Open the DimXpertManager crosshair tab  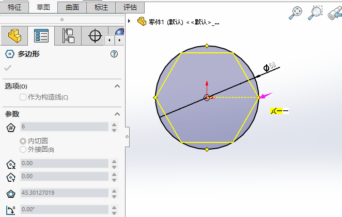95,36
